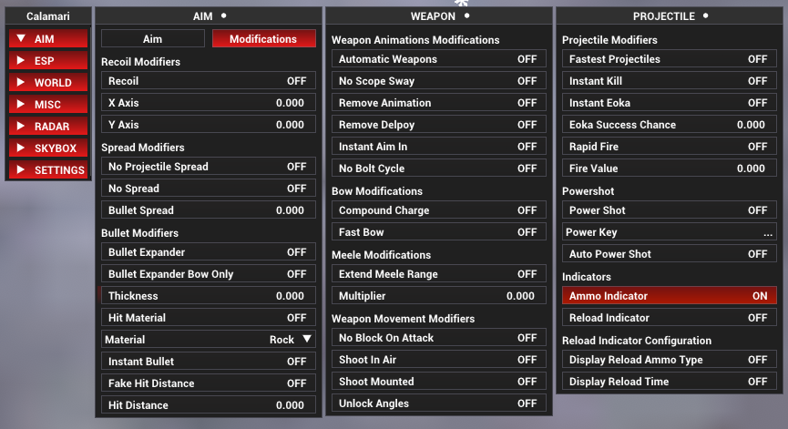The width and height of the screenshot is (788, 429).
Task: Select the Modifications tab
Action: [x=263, y=39]
